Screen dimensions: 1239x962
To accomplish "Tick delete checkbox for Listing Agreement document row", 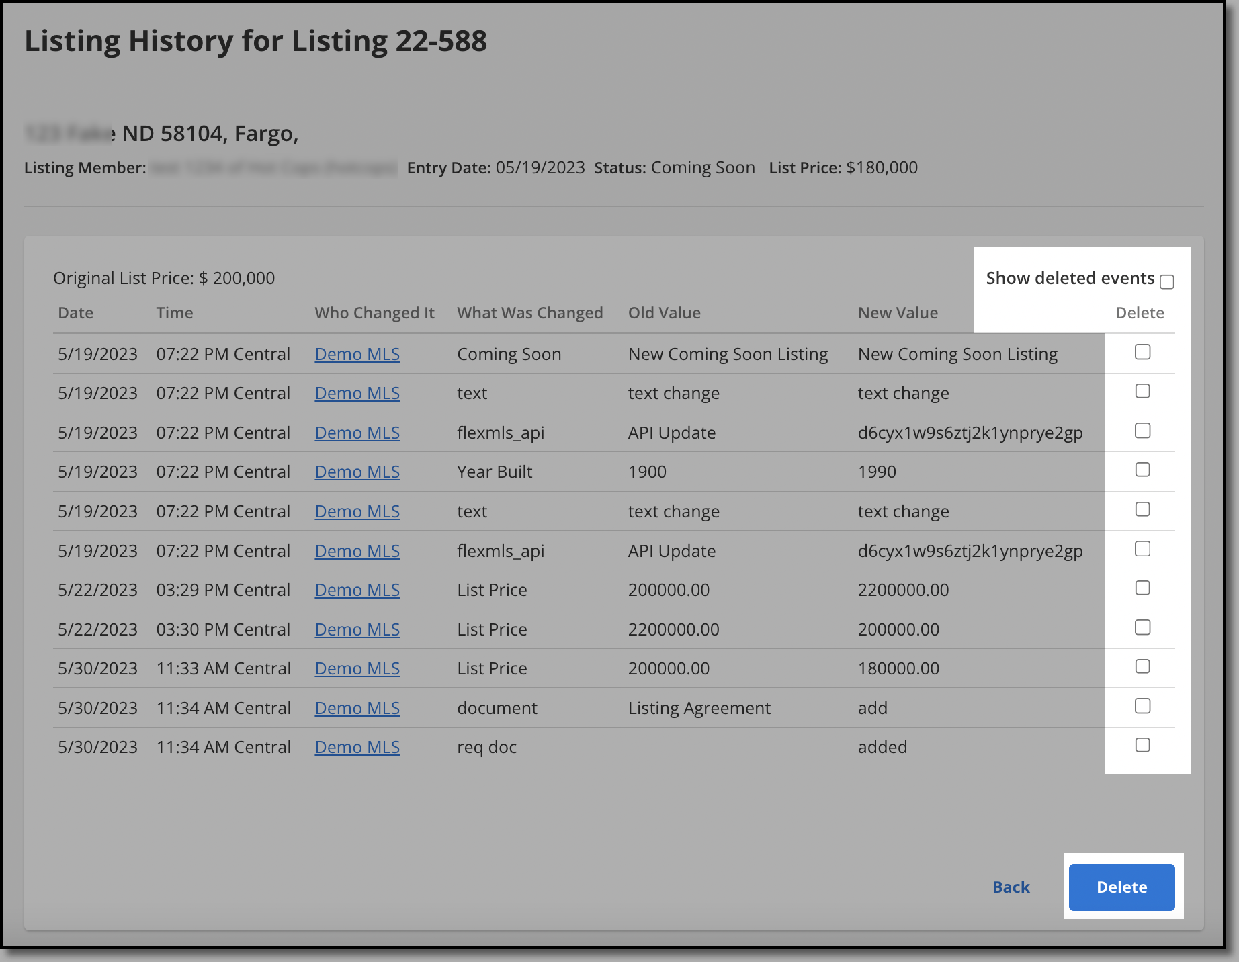I will coord(1142,706).
